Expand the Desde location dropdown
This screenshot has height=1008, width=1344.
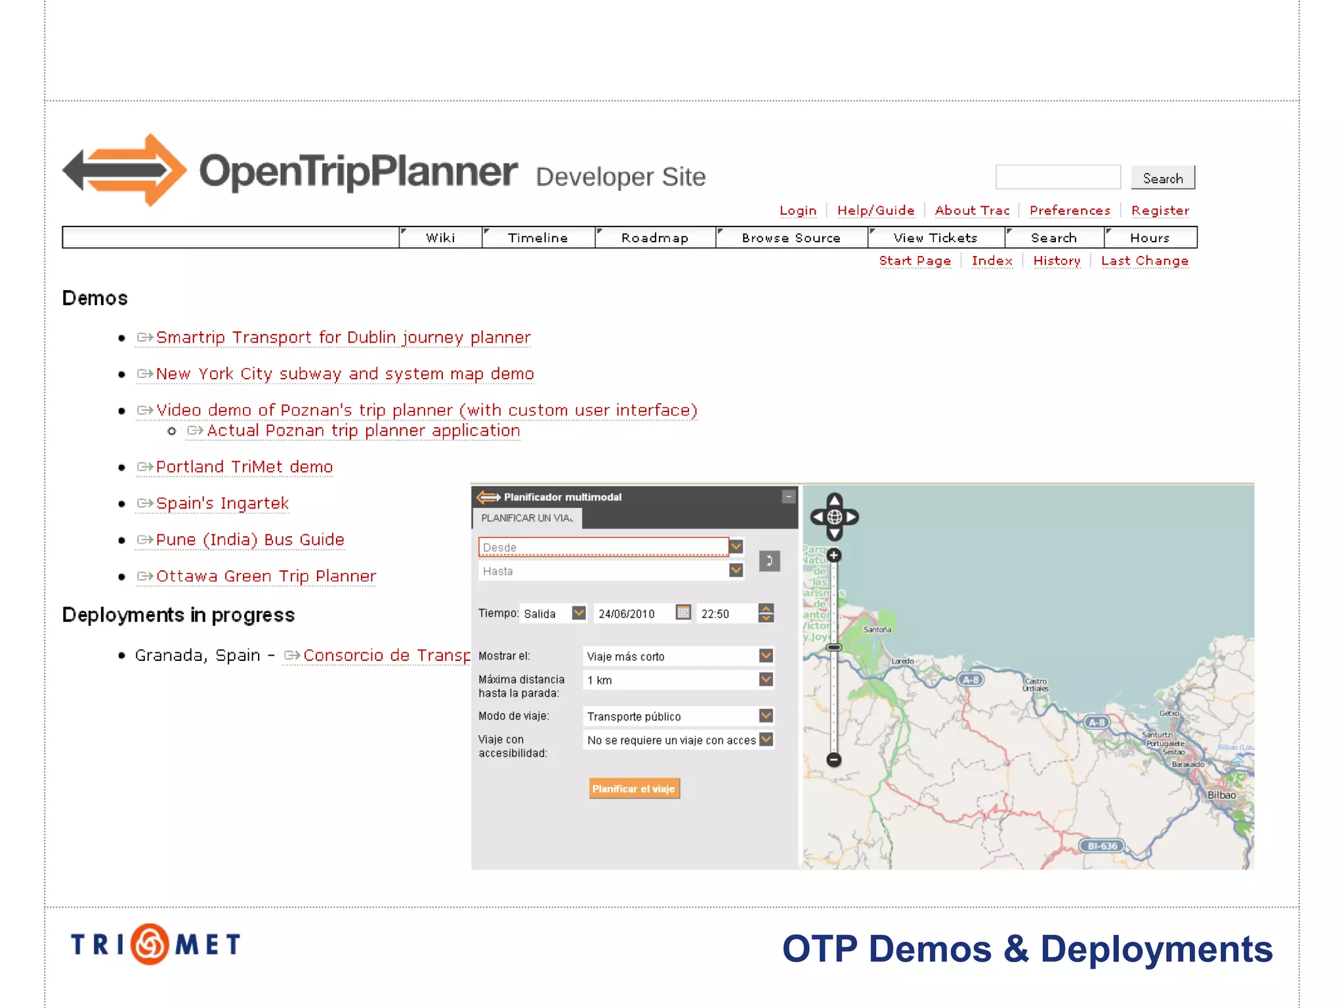(736, 547)
